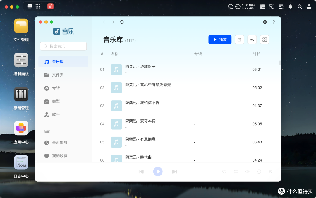
Task: Refresh the music library
Action: 122,22
